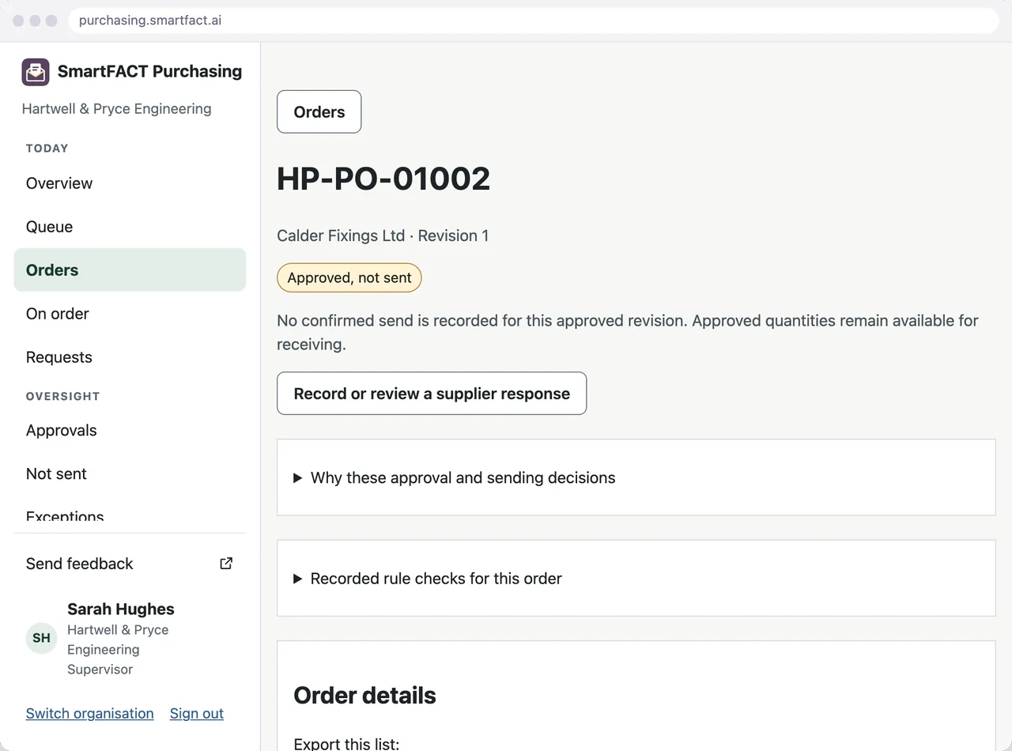Click 'Record or review a supplier response'

click(432, 394)
